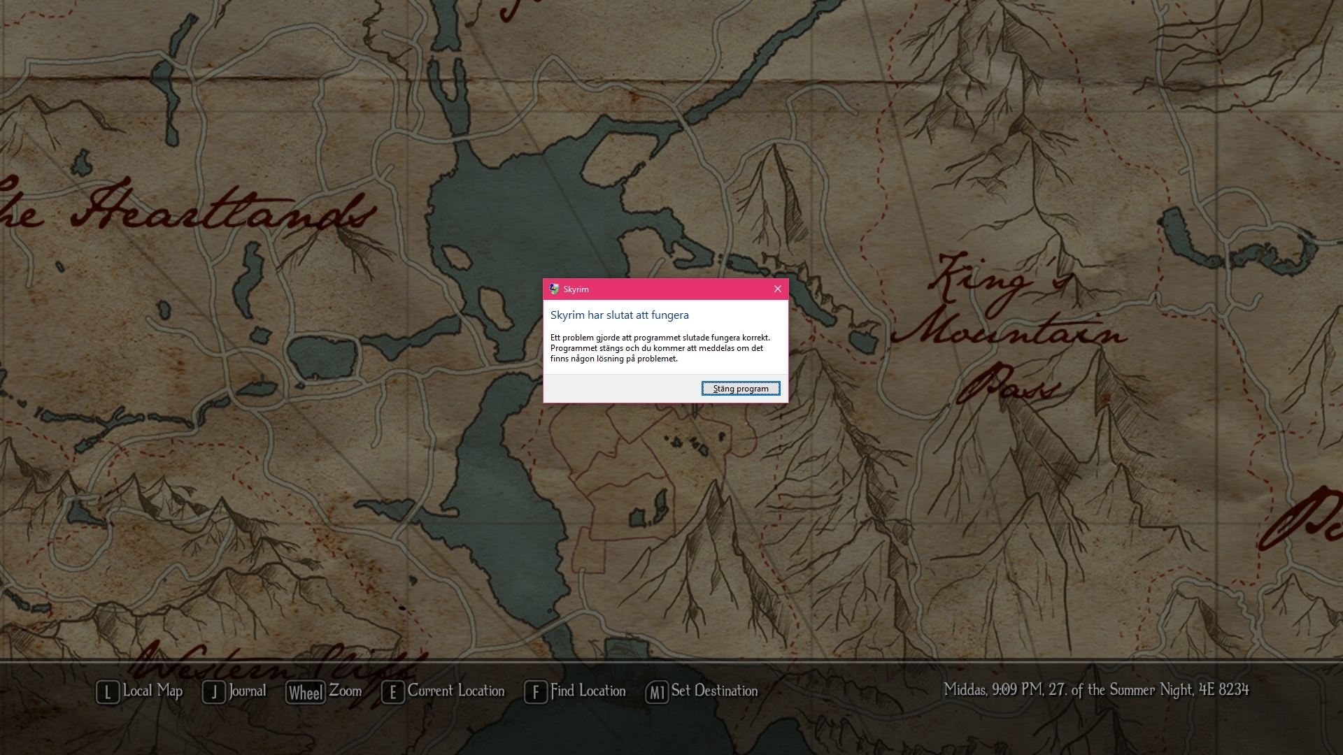Click the Wheel key icon for Zoom
1343x755 pixels.
click(x=306, y=692)
